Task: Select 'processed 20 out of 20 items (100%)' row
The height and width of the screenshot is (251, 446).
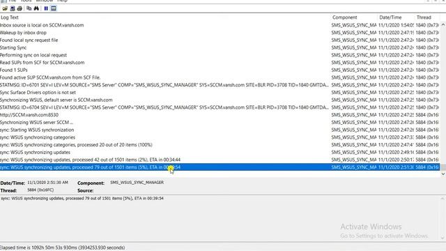Action: (220, 144)
